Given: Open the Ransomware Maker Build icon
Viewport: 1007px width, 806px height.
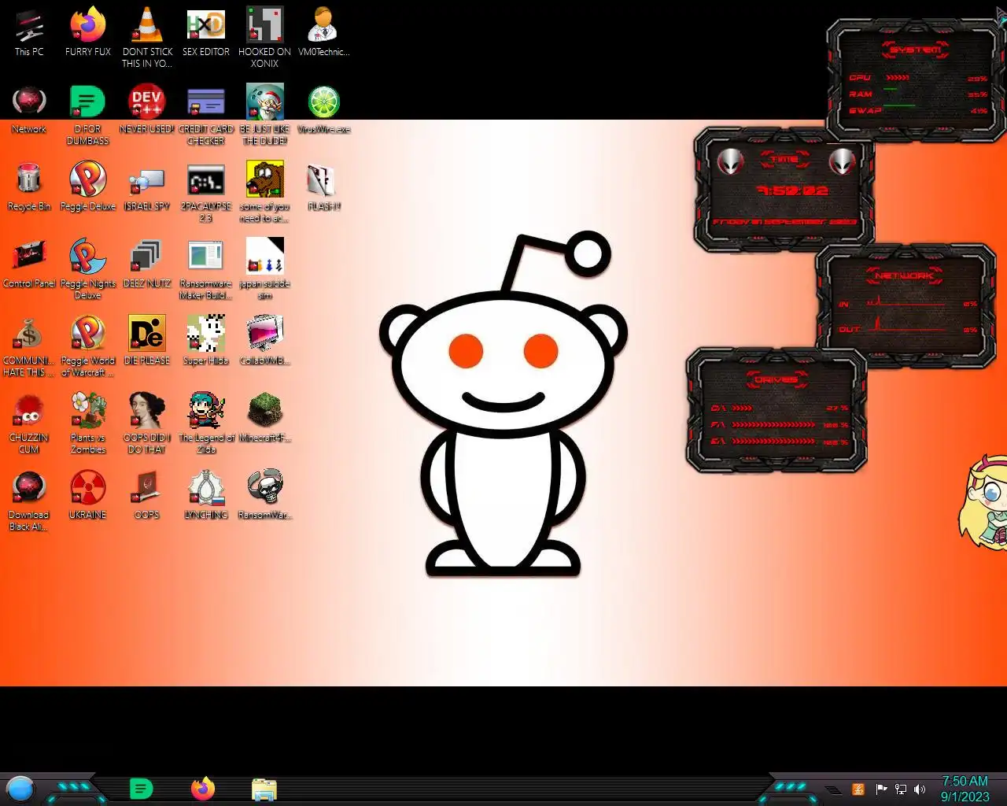Looking at the screenshot, I should click(x=206, y=269).
